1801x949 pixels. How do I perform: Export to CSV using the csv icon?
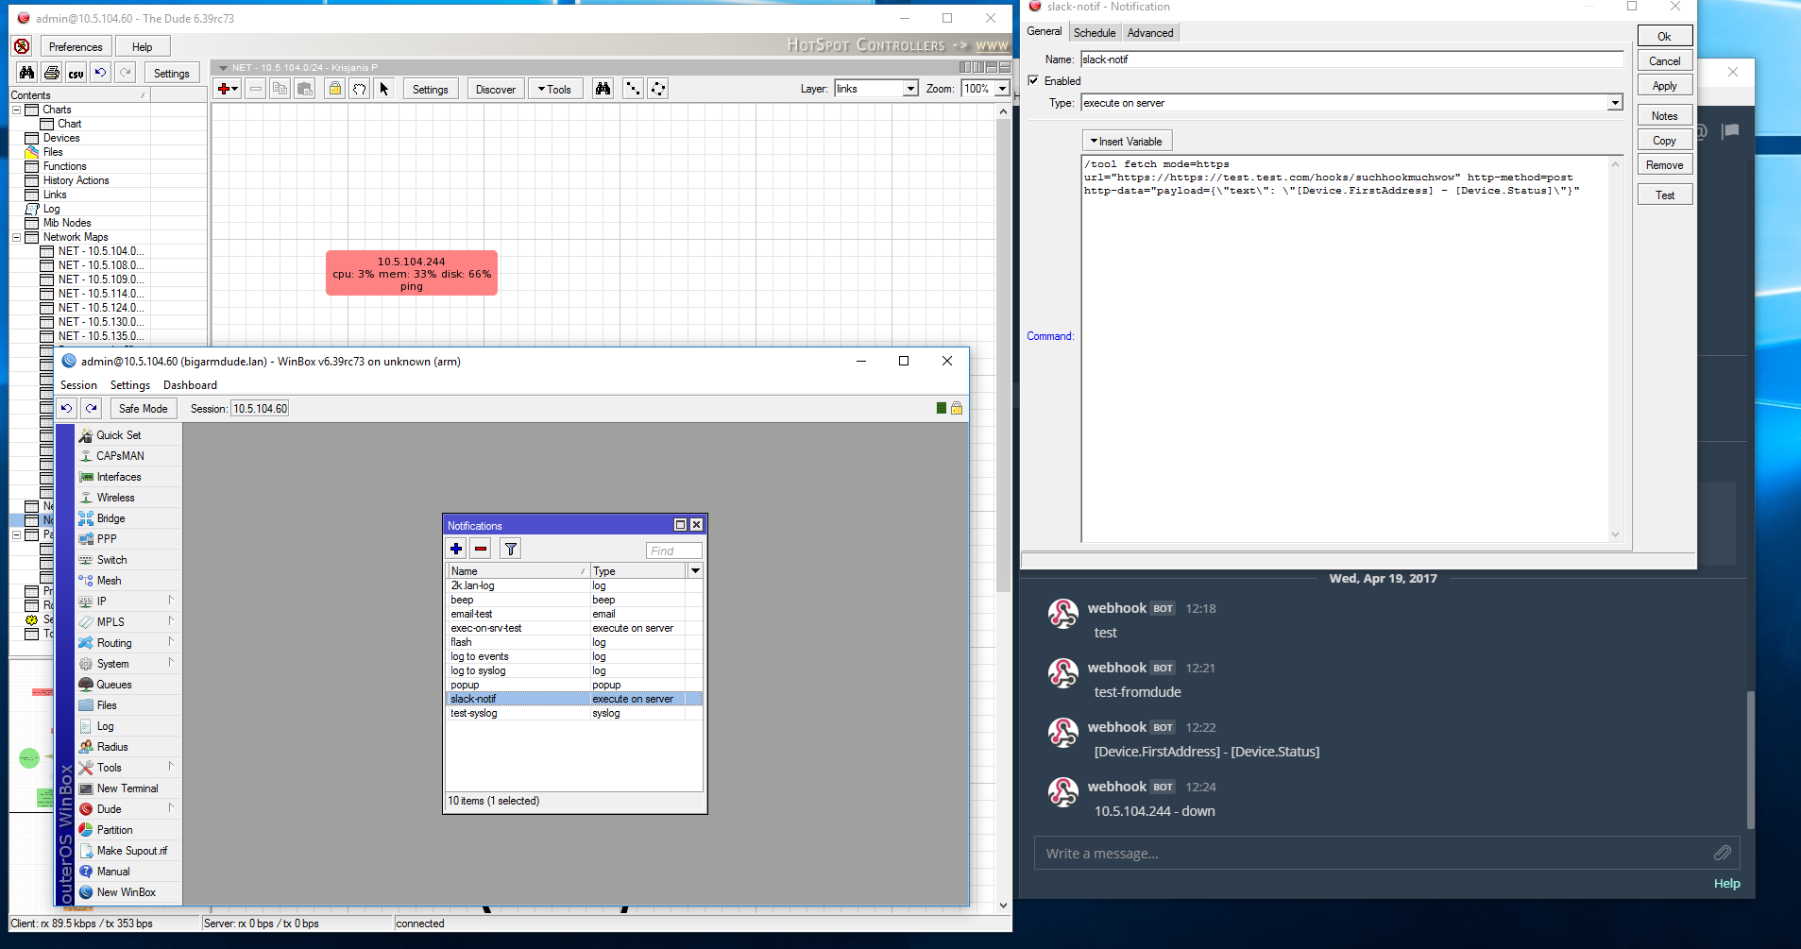pyautogui.click(x=76, y=73)
